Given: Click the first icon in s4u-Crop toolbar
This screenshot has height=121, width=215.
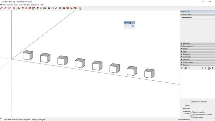Looking at the screenshot, I should [126, 26].
